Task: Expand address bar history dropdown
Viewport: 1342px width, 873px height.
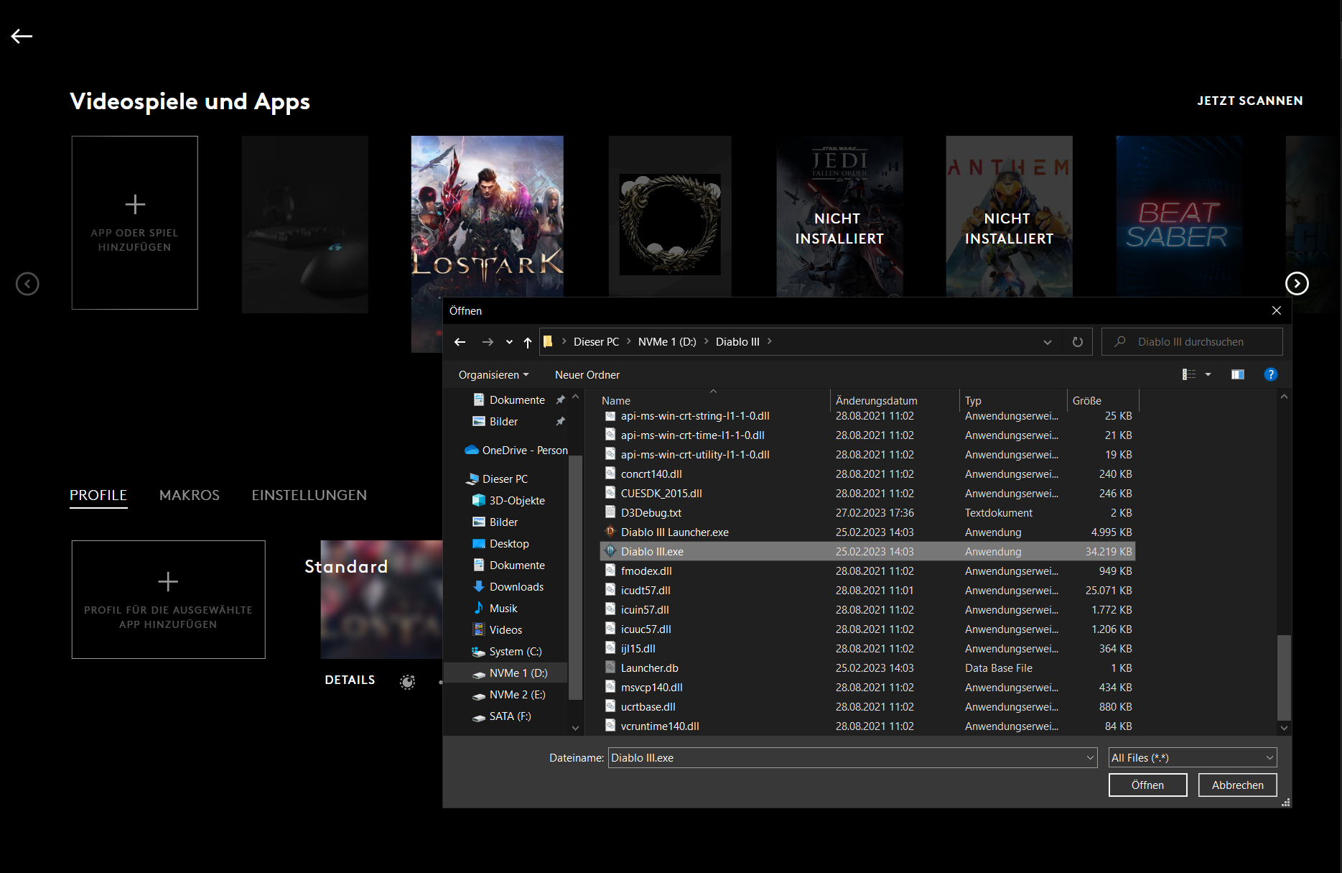Action: [x=1048, y=342]
